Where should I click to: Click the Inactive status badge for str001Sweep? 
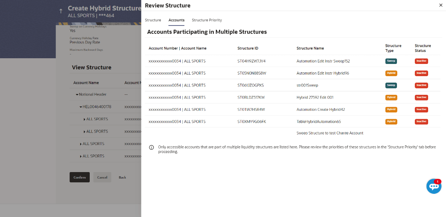[x=421, y=85]
